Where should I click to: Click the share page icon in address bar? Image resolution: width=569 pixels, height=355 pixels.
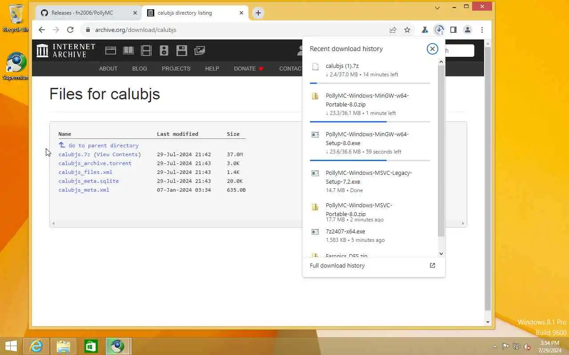[x=393, y=30]
